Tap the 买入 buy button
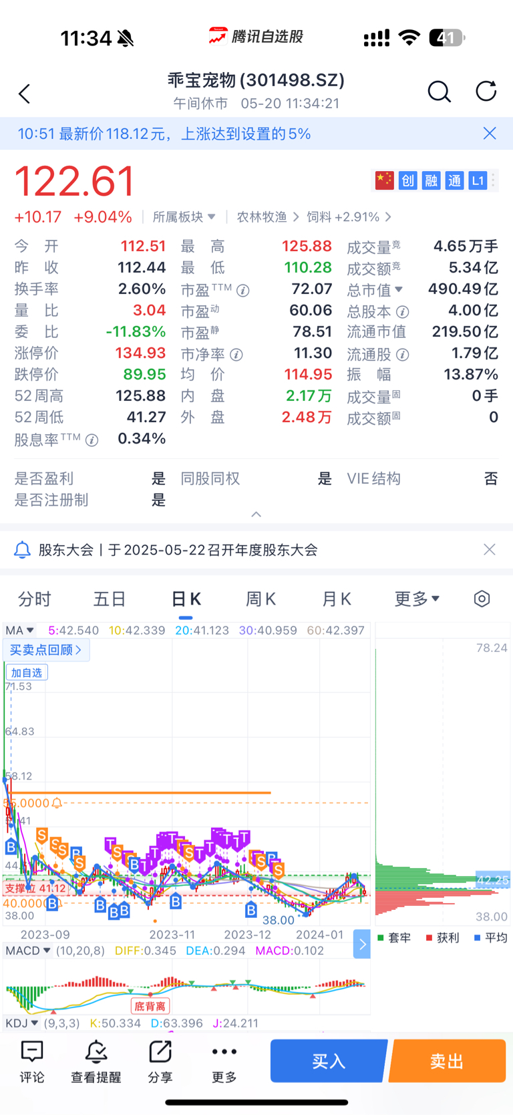Screen dimensions: 513x1115 [329, 1061]
